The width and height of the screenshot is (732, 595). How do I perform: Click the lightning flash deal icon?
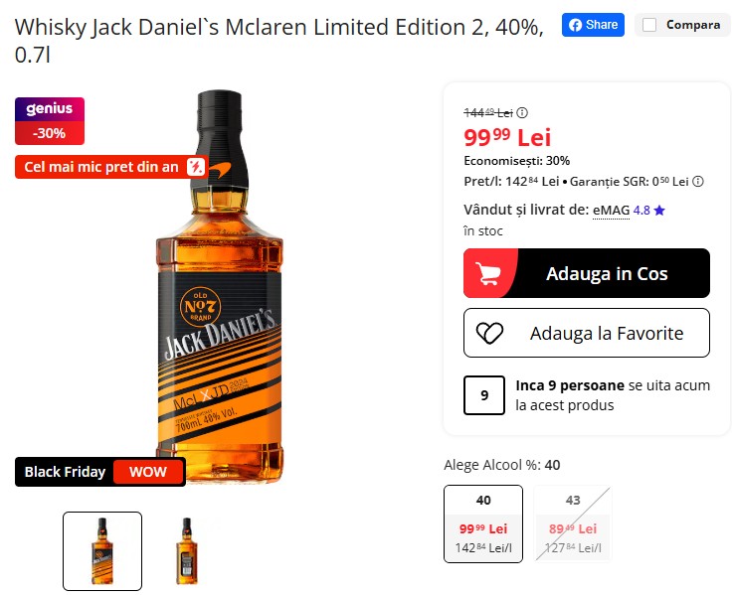196,167
